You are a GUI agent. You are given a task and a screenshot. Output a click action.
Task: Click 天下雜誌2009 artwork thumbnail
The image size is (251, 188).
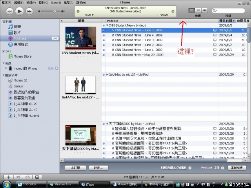(81, 135)
